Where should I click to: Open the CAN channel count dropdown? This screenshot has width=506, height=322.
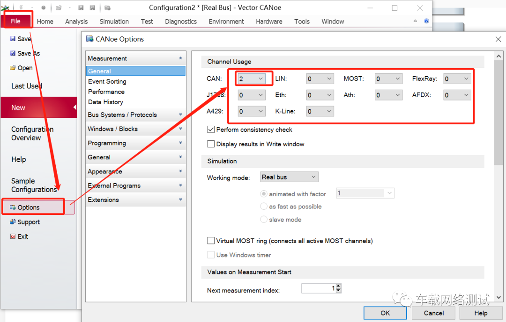pos(252,79)
